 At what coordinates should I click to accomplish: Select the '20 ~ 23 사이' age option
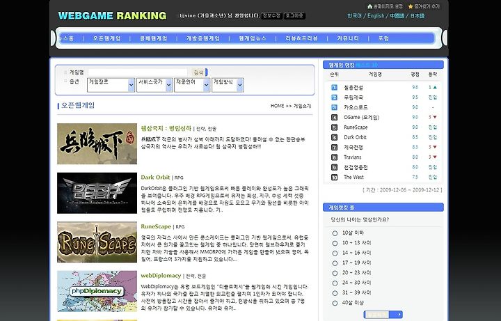click(x=335, y=273)
